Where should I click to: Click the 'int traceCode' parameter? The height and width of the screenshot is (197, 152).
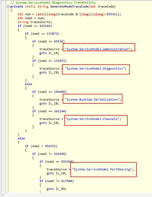tap(102, 6)
